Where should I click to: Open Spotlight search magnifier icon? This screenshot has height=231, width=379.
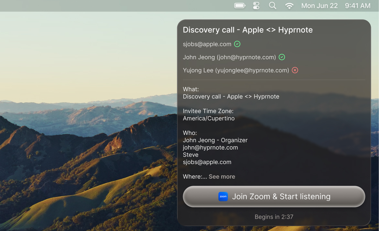[x=273, y=5]
